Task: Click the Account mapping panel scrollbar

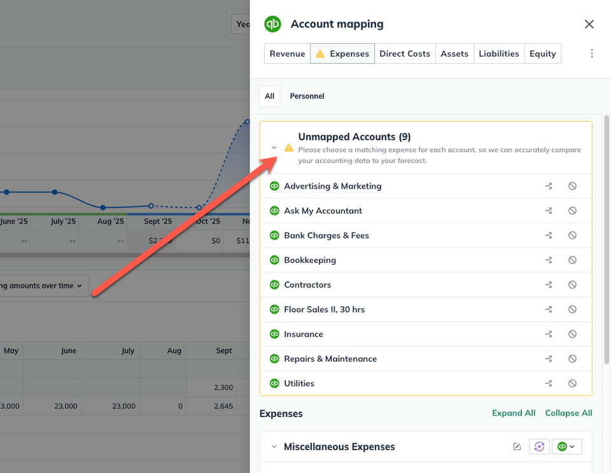Action: click(607, 240)
